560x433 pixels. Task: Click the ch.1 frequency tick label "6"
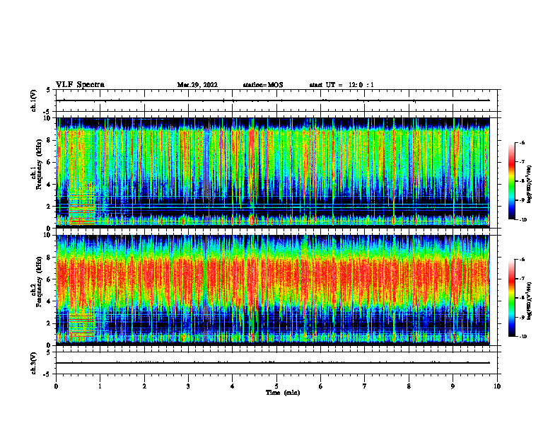click(x=49, y=163)
